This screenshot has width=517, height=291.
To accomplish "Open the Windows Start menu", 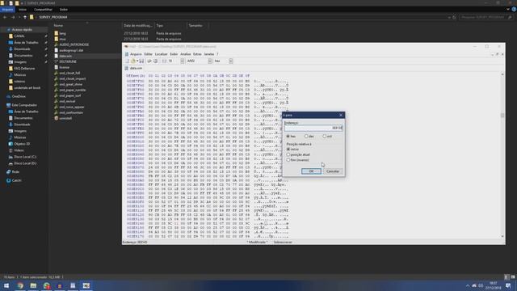I will (6, 285).
